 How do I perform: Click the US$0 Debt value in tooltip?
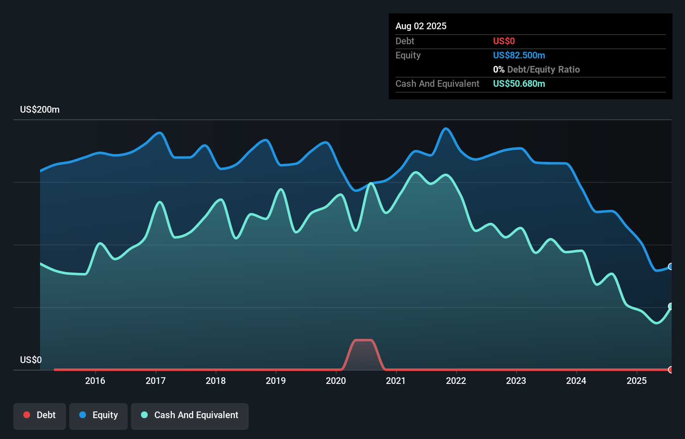tap(504, 41)
